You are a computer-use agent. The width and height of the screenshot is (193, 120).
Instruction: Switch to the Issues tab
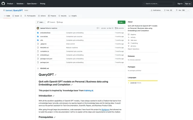pyautogui.click(x=18, y=16)
